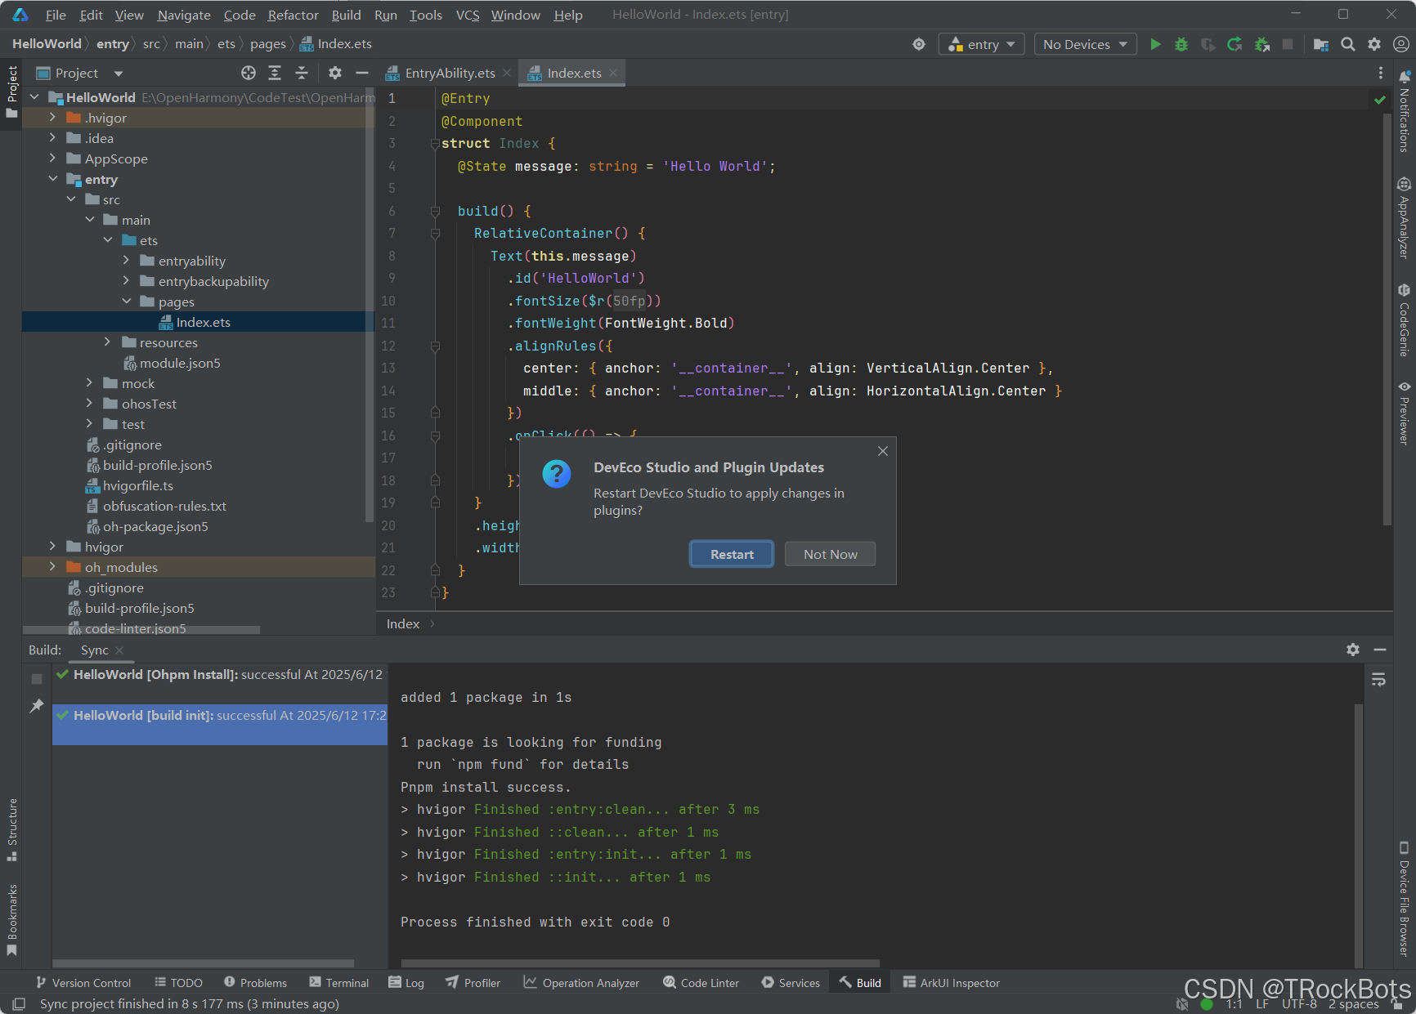Open Device File Browser side panel
Viewport: 1416px width, 1014px height.
click(x=1404, y=899)
